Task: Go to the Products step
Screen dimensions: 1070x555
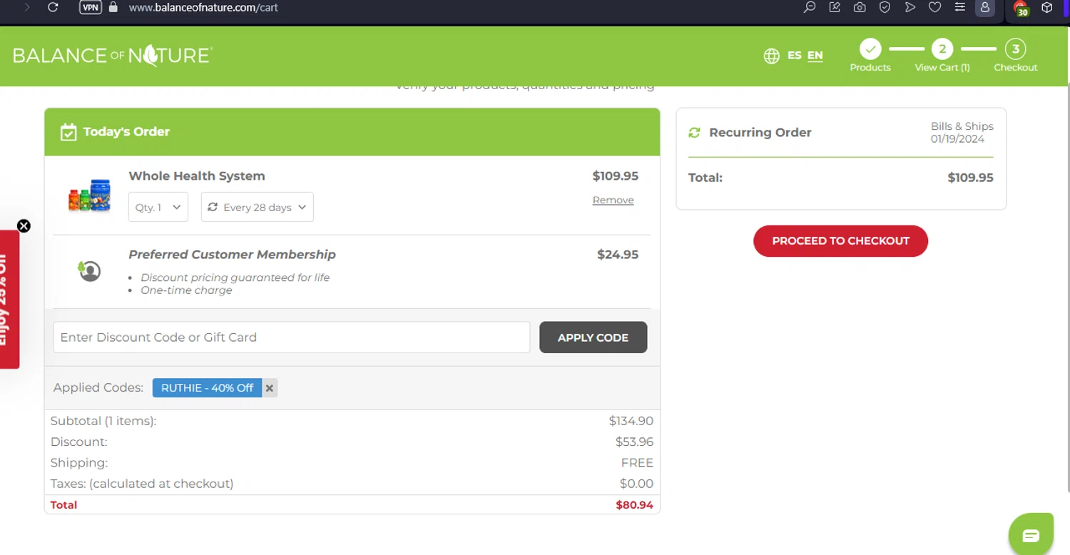Action: point(870,56)
